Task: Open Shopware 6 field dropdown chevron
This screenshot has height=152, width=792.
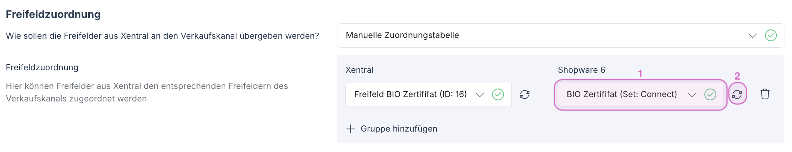Action: [692, 95]
